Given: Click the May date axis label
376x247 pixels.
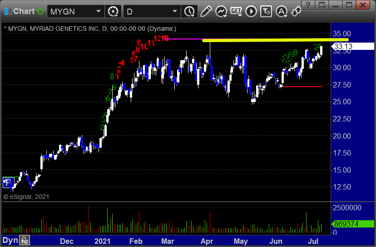Looking at the screenshot, I should [x=241, y=241].
